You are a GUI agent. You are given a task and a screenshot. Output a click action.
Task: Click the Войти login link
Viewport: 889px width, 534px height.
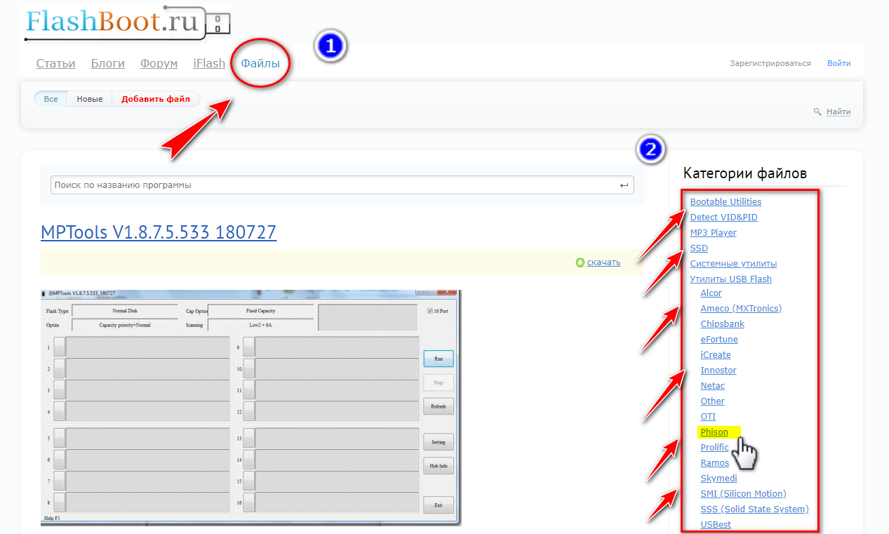pyautogui.click(x=838, y=63)
